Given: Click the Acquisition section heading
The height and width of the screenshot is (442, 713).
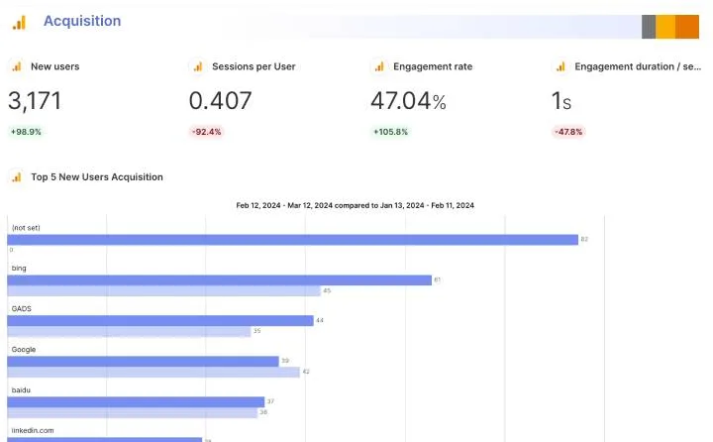Looking at the screenshot, I should pyautogui.click(x=82, y=21).
